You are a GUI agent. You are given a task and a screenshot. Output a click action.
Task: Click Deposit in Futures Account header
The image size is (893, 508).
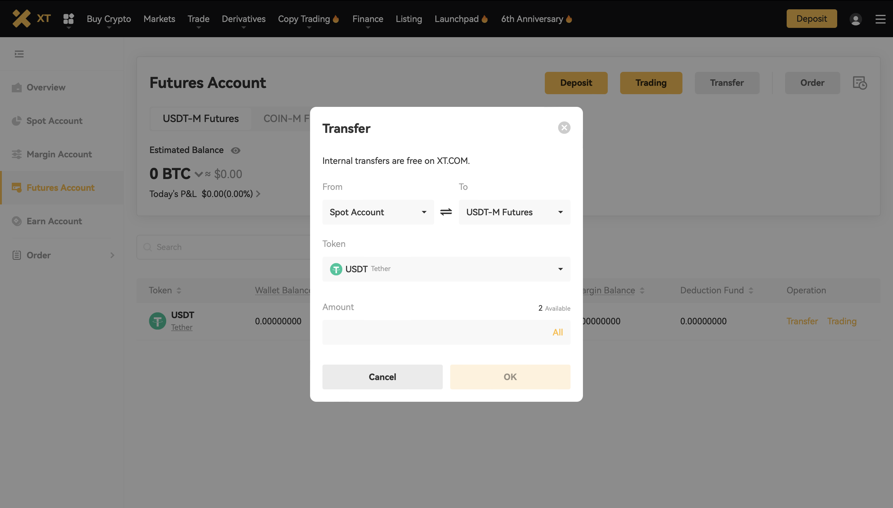pyautogui.click(x=576, y=83)
